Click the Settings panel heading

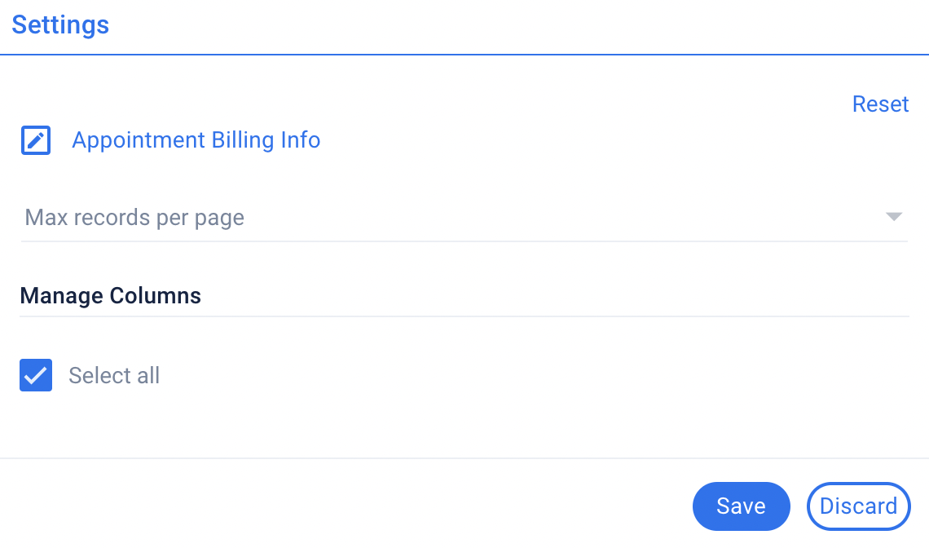coord(60,25)
